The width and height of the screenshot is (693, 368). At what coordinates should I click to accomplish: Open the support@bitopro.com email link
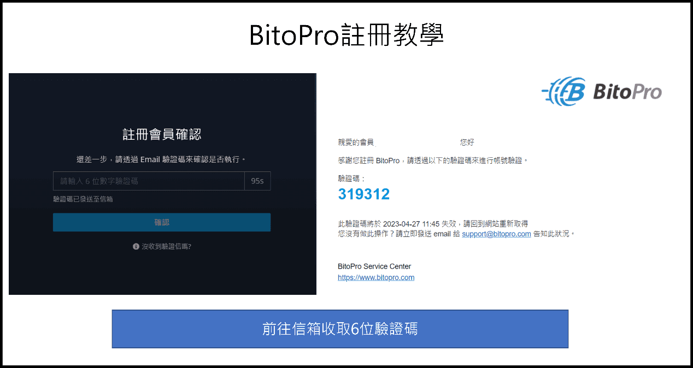coord(496,233)
